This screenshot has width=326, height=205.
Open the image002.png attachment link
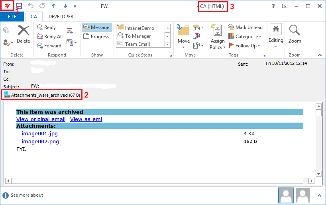point(40,141)
